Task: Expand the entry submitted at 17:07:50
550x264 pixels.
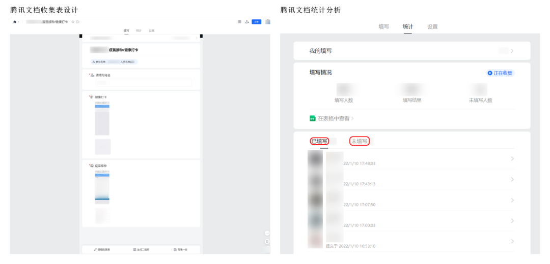Action: click(x=512, y=200)
